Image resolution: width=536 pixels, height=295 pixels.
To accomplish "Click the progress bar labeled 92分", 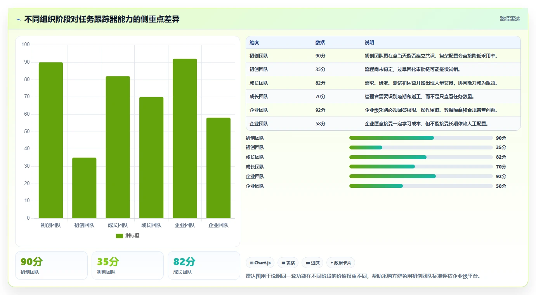I will [421, 176].
